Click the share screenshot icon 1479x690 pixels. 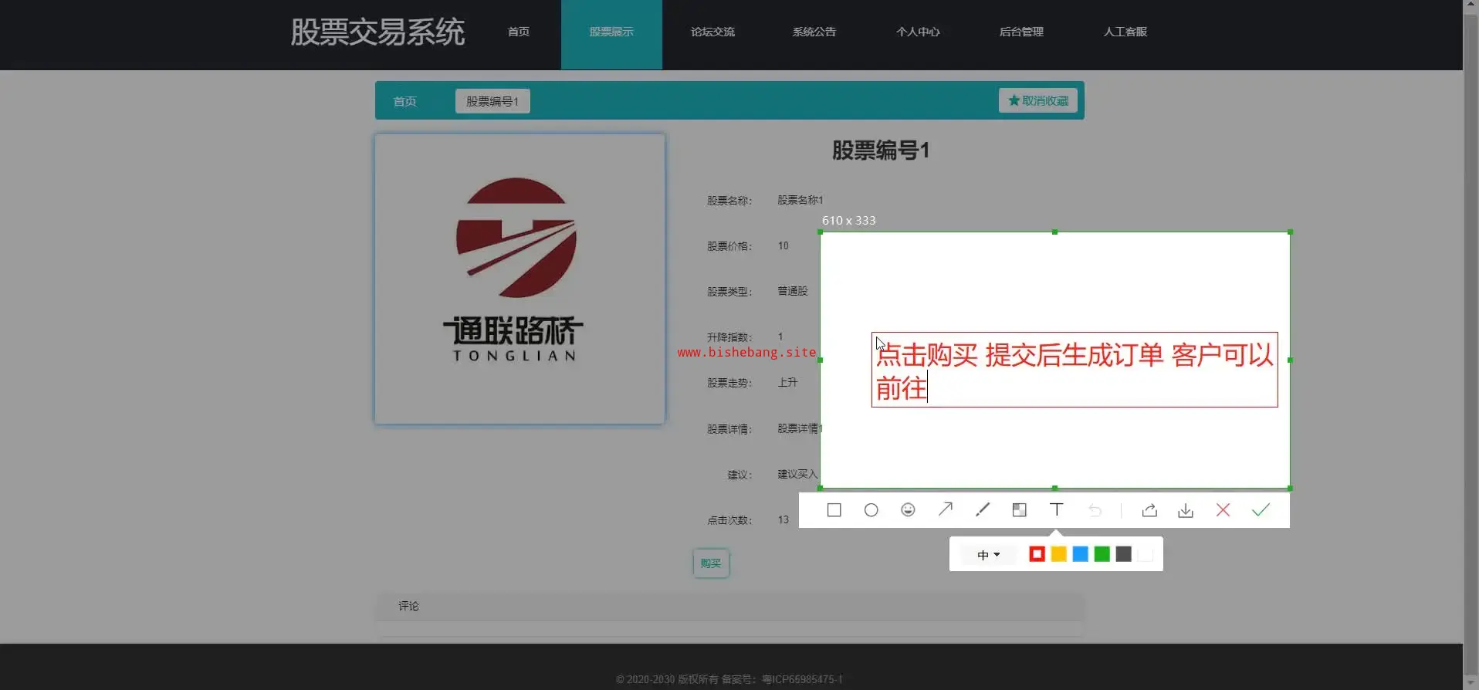coord(1149,510)
